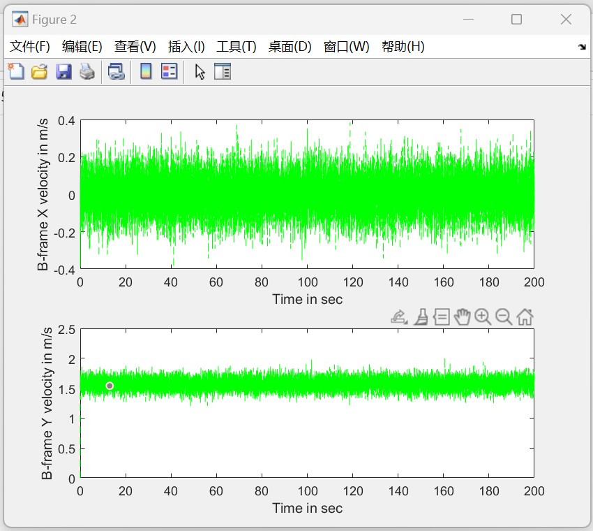Image resolution: width=593 pixels, height=531 pixels.
Task: Select the zoom out magnifier
Action: pos(504,317)
